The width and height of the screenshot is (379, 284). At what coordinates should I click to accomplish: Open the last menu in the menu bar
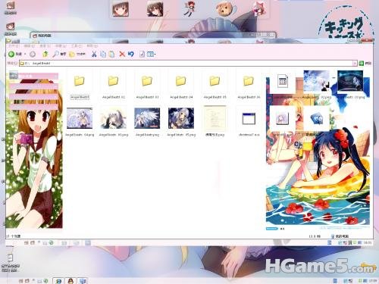coord(92,46)
